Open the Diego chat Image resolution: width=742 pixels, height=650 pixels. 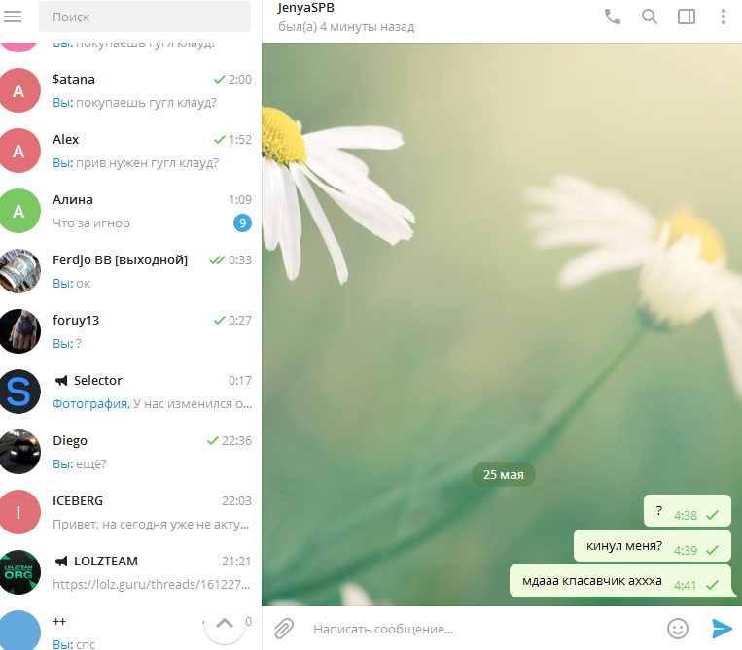tap(130, 452)
